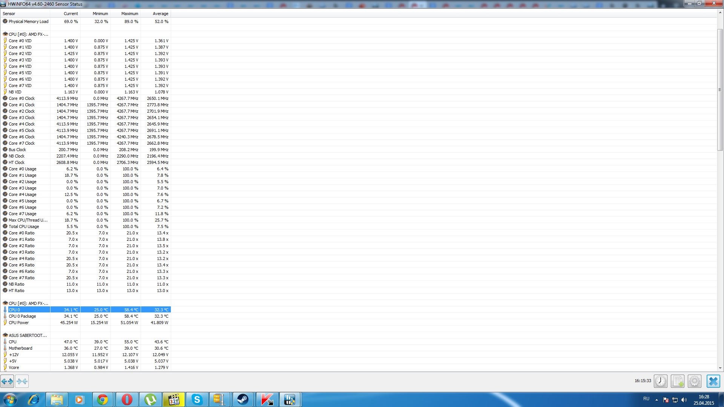Open the RU language indicator

click(x=646, y=399)
